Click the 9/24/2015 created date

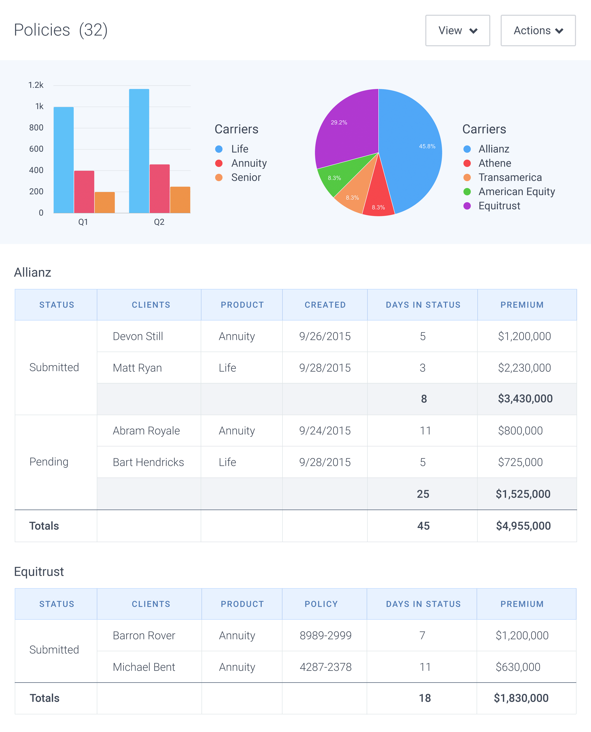click(325, 431)
